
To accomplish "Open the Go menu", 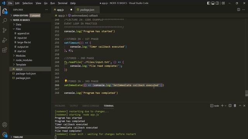I will 46,3.
